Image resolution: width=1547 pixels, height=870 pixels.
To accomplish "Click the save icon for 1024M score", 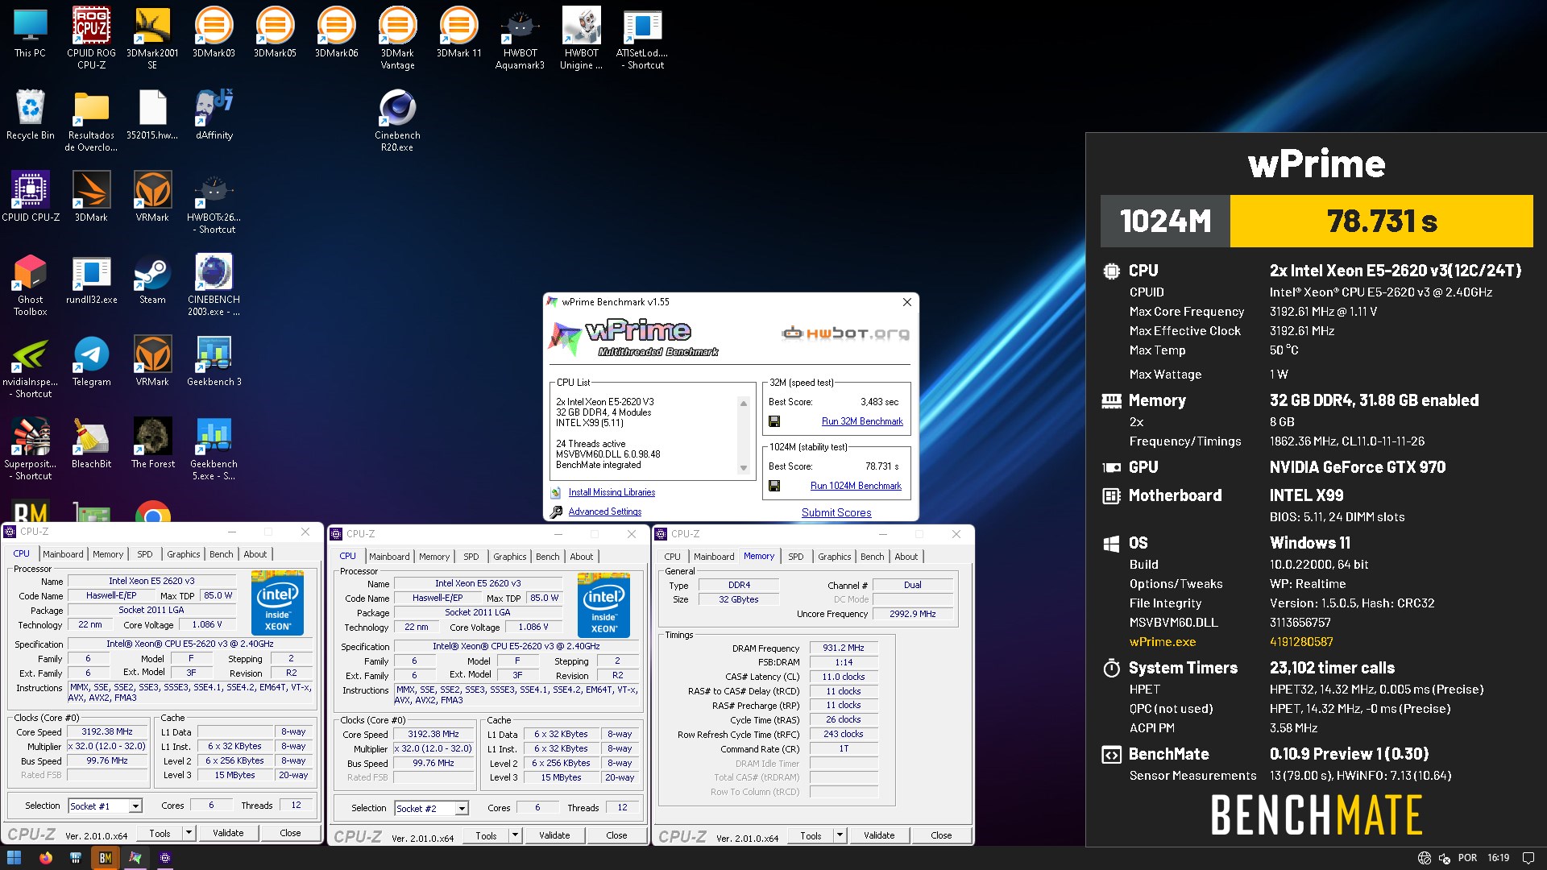I will (774, 486).
